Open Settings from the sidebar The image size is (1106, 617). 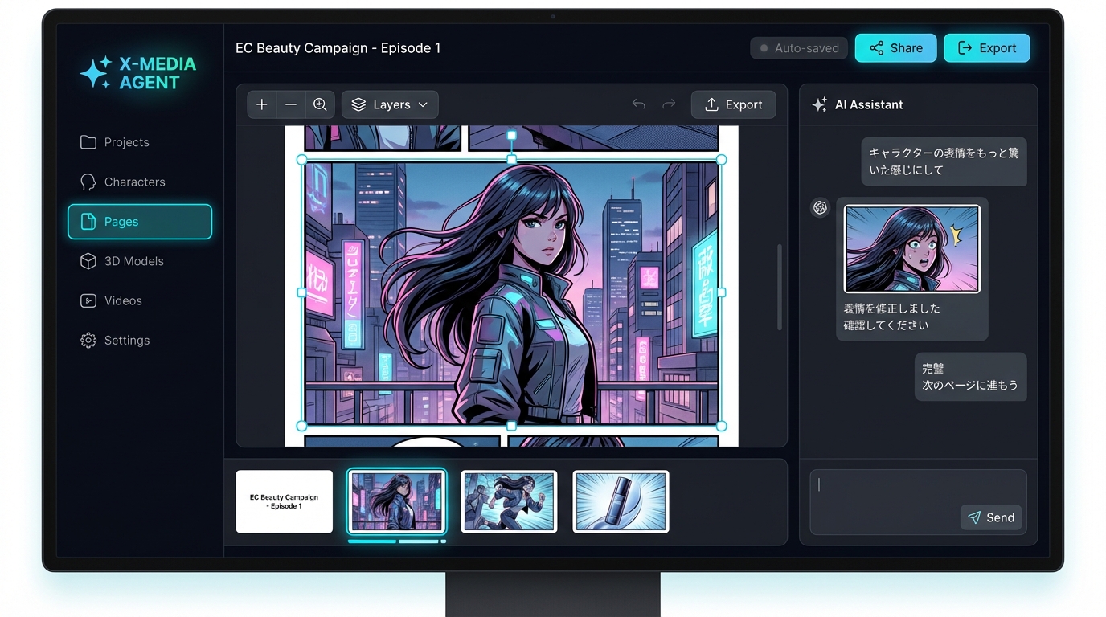pos(125,340)
